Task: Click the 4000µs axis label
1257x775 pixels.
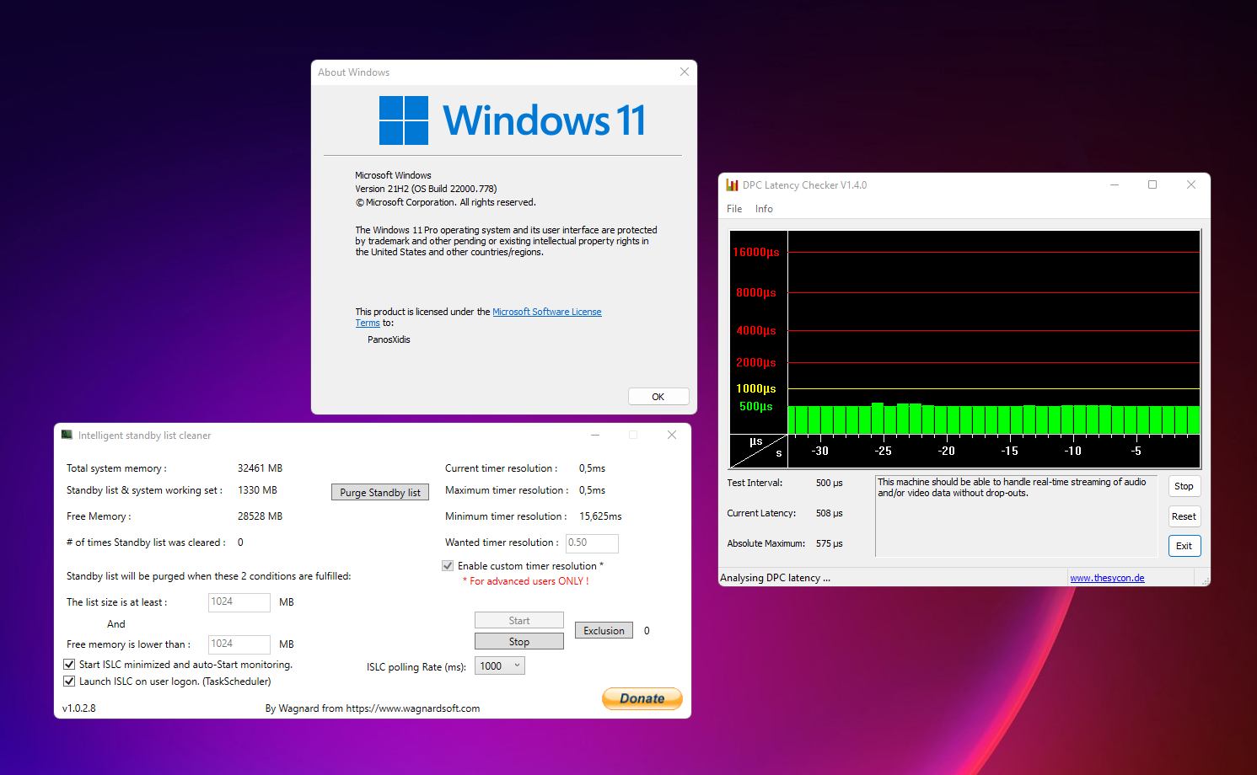Action: point(756,330)
